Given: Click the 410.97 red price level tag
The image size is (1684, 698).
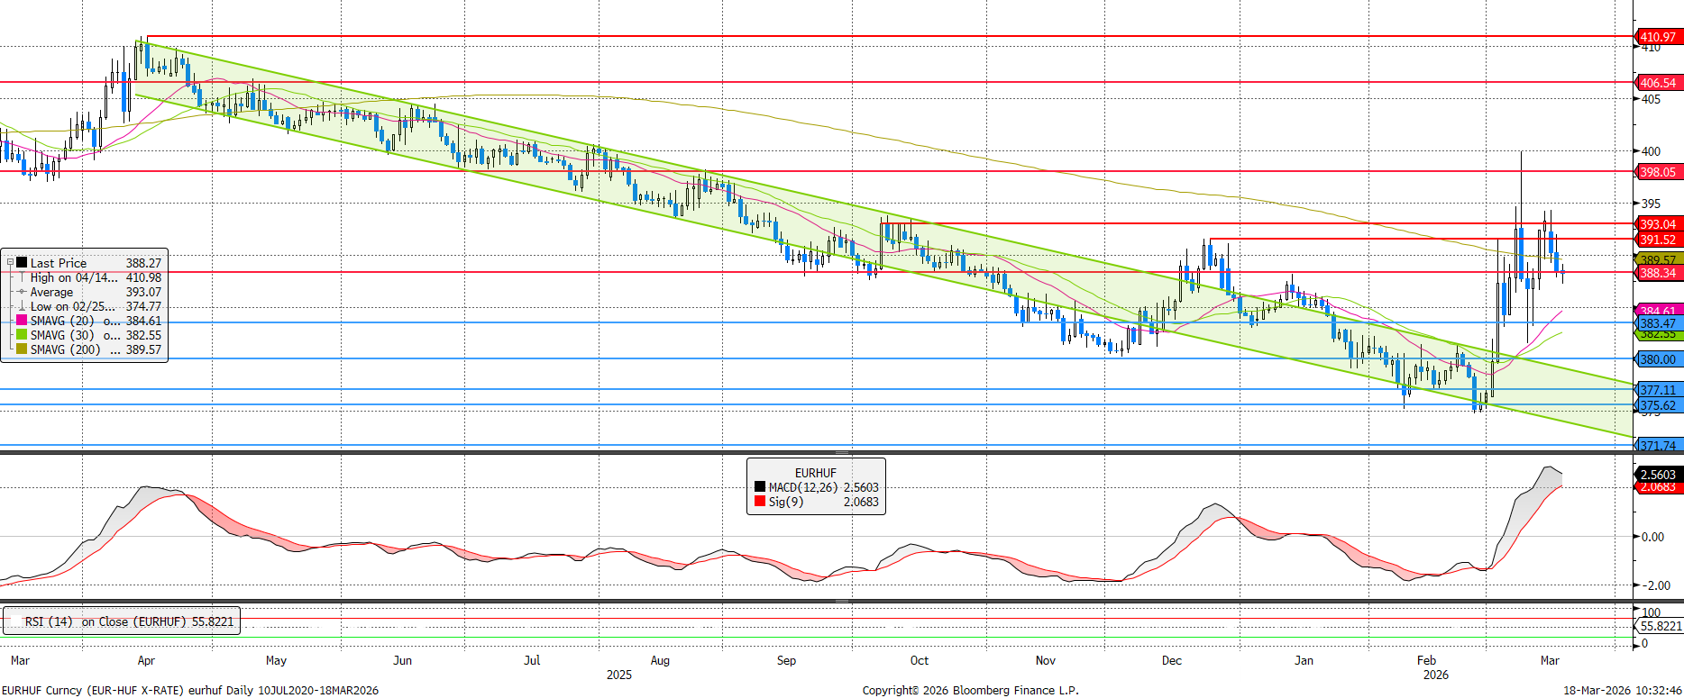Looking at the screenshot, I should [1657, 37].
